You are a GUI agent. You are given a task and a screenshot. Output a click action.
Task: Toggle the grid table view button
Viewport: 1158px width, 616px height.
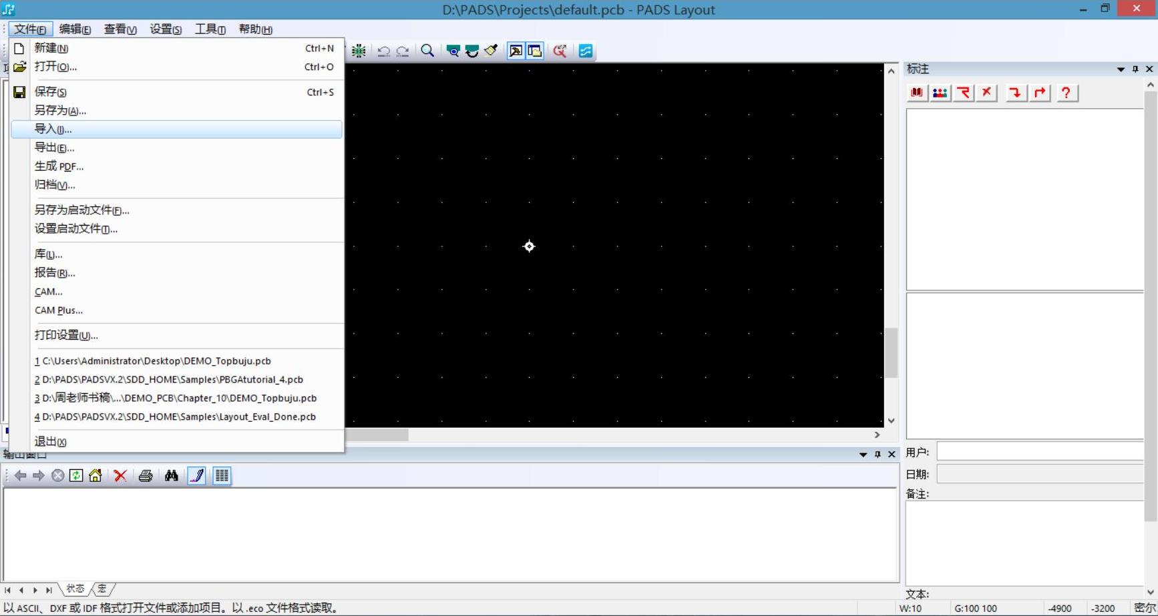tap(222, 475)
